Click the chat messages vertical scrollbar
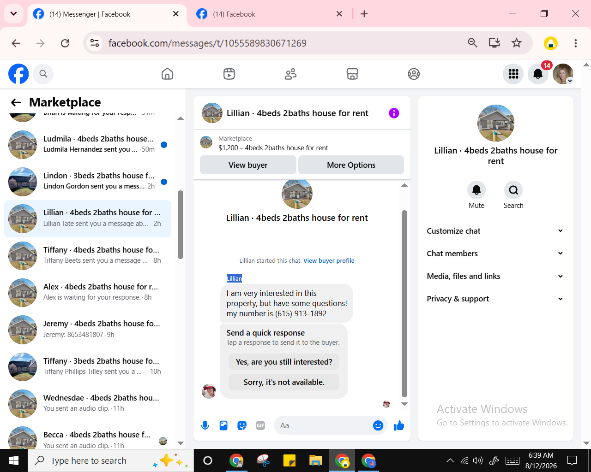 (x=404, y=303)
